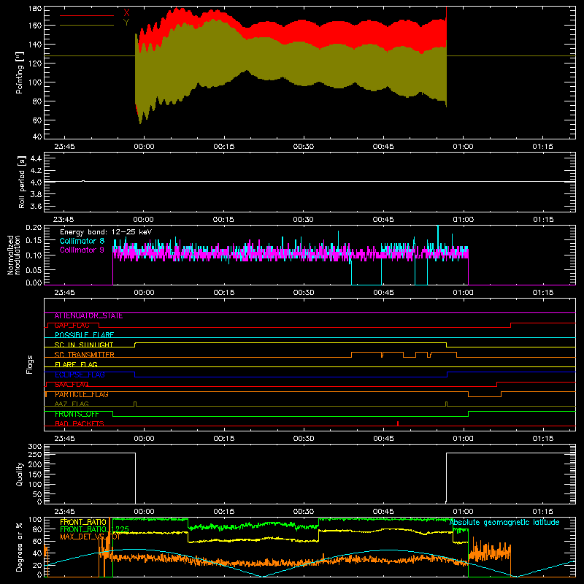Image resolution: width=584 pixels, height=584 pixels.
Task: Click the Pointing axis title
Action: tap(20, 72)
